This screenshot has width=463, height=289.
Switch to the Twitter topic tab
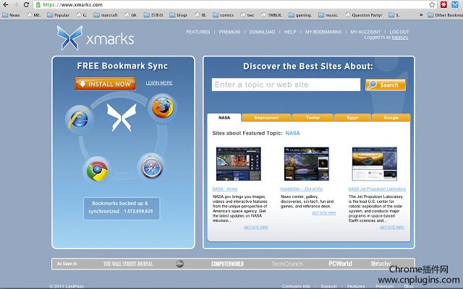(313, 118)
